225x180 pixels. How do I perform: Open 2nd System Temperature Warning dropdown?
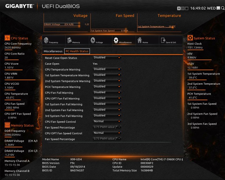107,81
